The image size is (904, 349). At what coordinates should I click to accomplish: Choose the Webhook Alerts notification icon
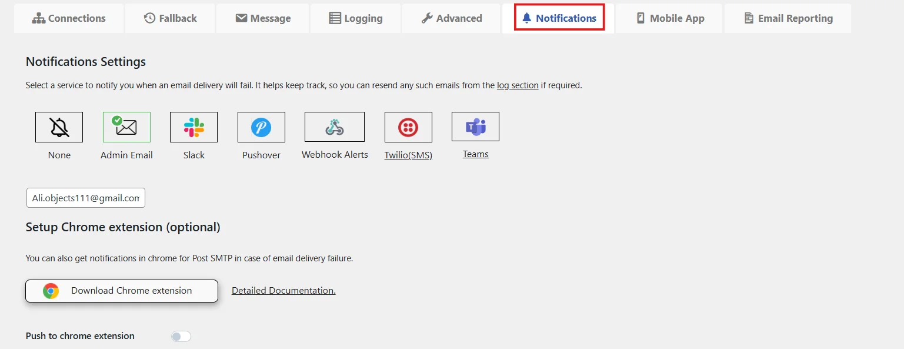coord(334,127)
